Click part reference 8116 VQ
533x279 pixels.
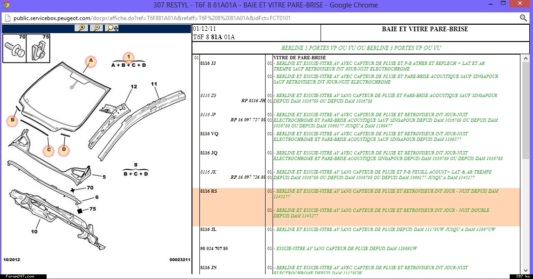(209, 134)
